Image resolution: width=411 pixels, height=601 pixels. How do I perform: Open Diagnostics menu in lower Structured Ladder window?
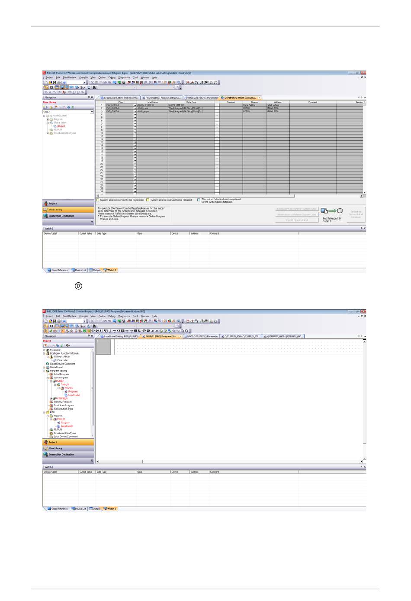pyautogui.click(x=124, y=316)
